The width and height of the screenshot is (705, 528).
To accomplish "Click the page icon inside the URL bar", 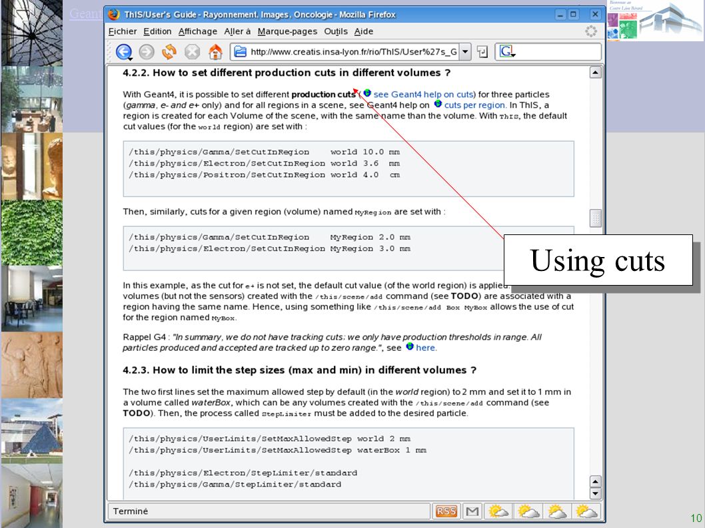I will click(241, 52).
